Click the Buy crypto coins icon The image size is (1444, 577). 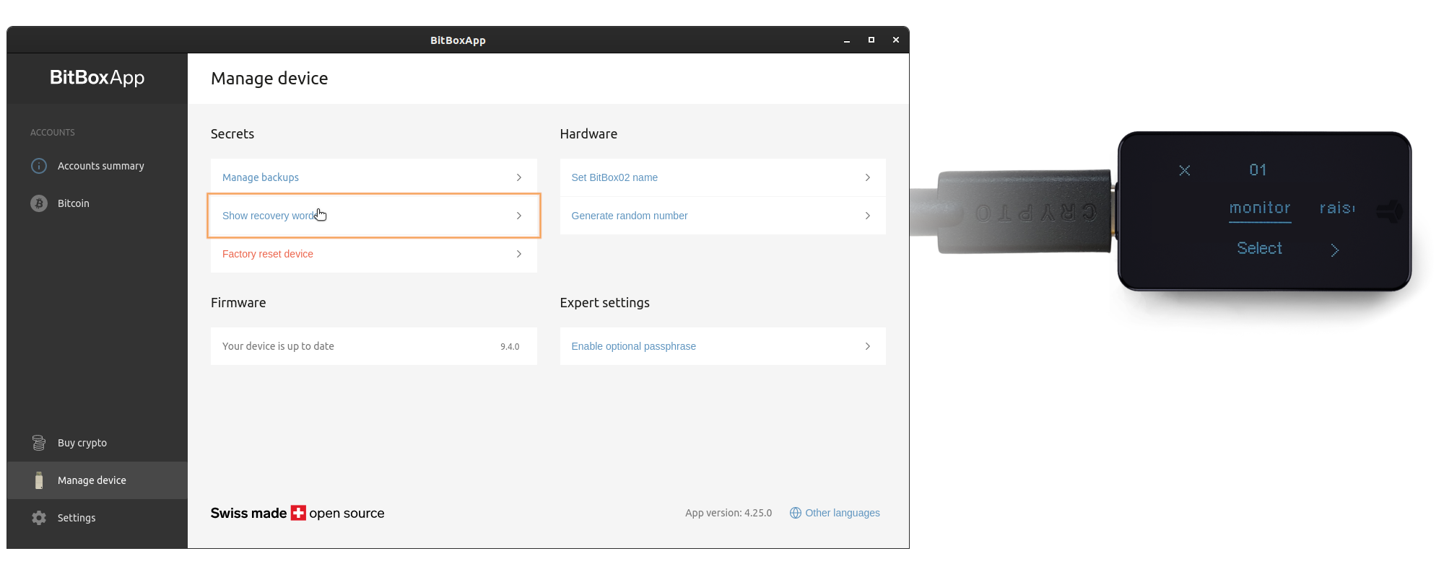click(39, 443)
